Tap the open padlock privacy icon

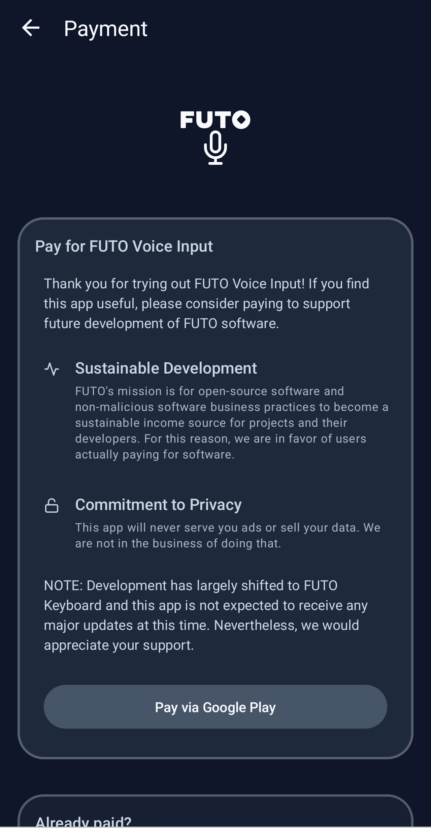(x=52, y=505)
